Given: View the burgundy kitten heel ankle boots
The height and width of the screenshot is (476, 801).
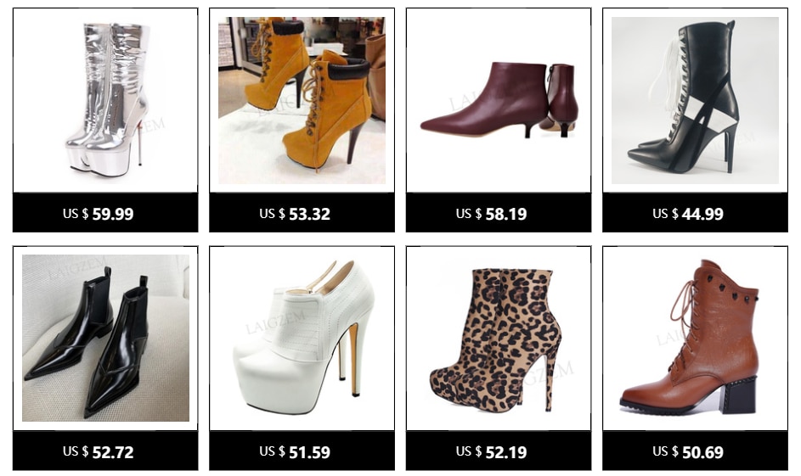Looking at the screenshot, I should [x=499, y=100].
